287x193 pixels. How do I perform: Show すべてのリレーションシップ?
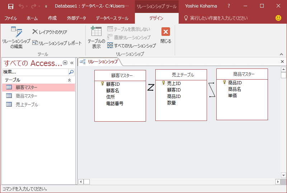pyautogui.click(x=132, y=46)
